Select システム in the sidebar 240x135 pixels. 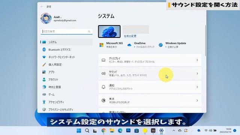coord(66,42)
